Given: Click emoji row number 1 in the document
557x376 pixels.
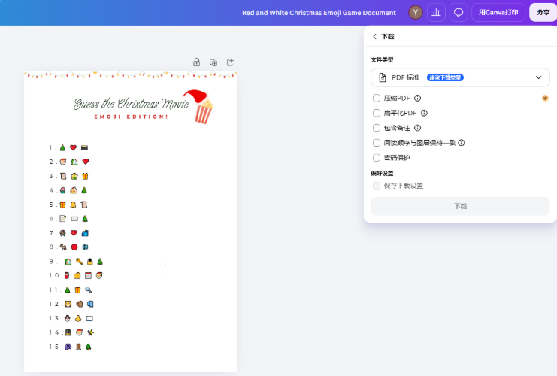Looking at the screenshot, I should [x=68, y=147].
